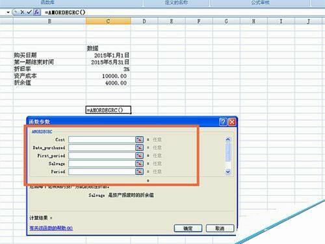Select column C header
The image size is (325, 244).
click(x=108, y=21)
